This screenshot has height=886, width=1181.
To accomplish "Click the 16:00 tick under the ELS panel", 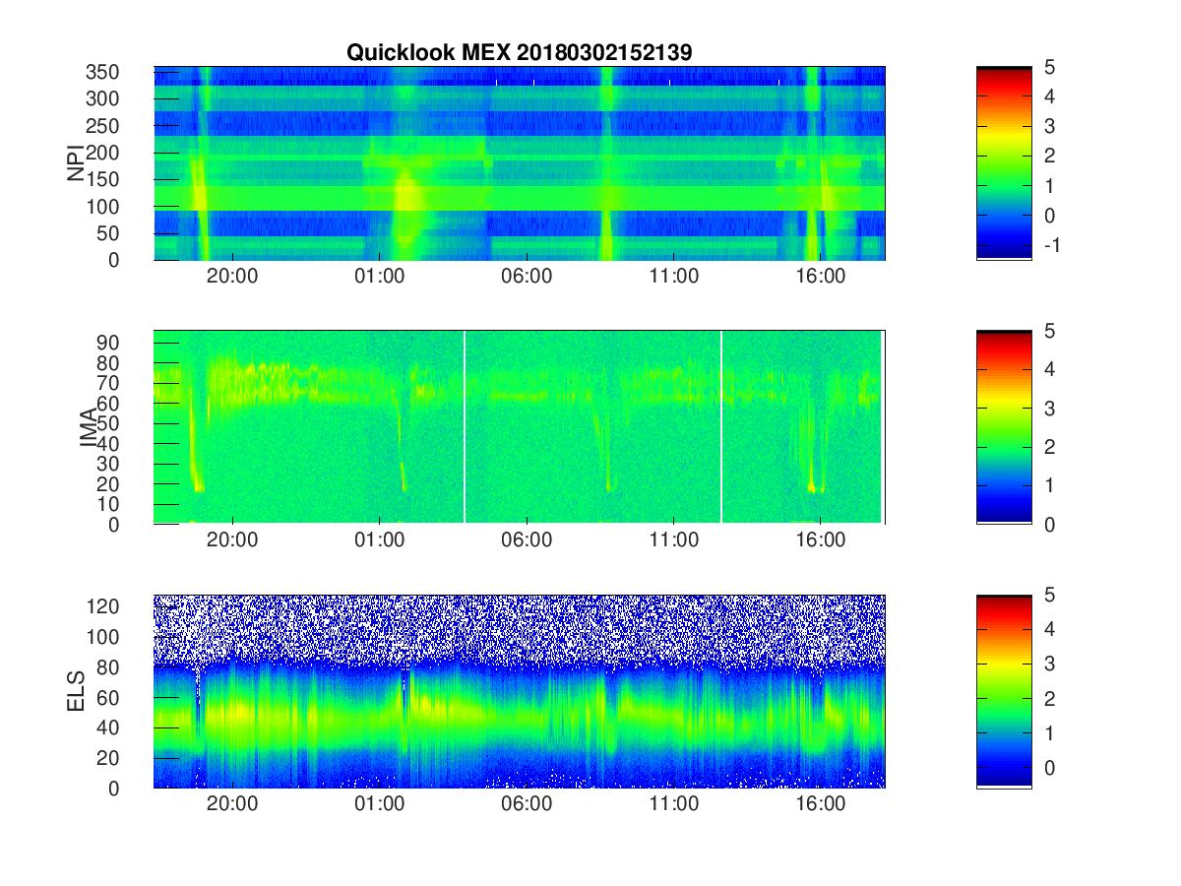I will coord(821,804).
